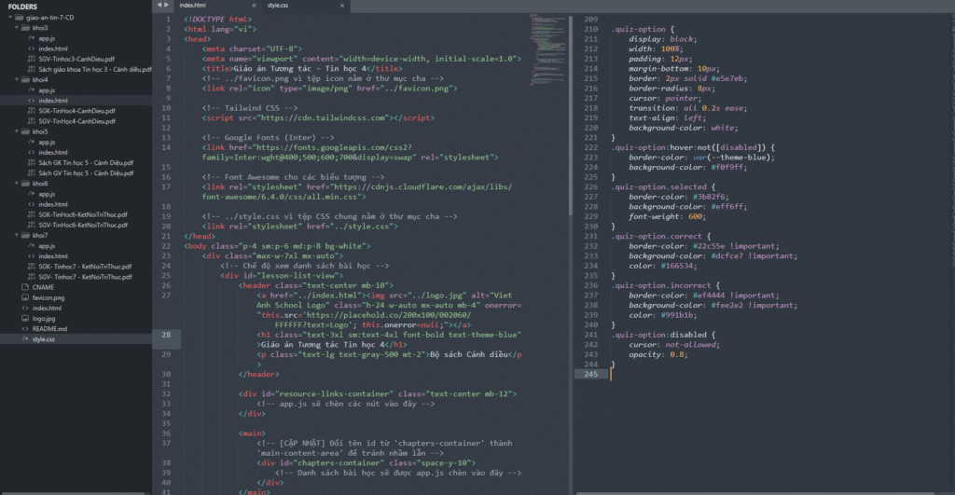The width and height of the screenshot is (955, 495).
Task: Open index.html under the khoi7 folder
Action: tap(53, 255)
